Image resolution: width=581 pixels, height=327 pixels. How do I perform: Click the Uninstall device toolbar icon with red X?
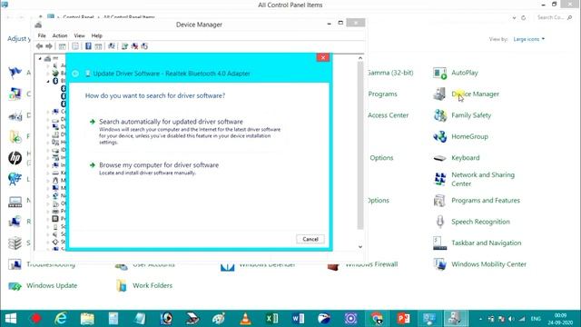point(134,46)
